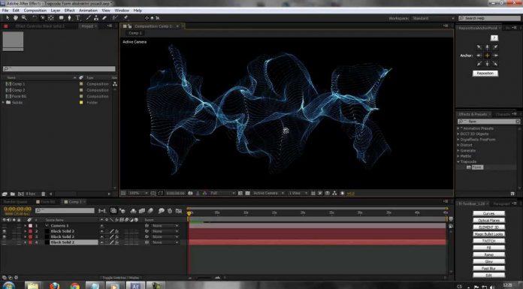Select the Rotation tool
The height and width of the screenshot is (289, 523).
coord(35,18)
